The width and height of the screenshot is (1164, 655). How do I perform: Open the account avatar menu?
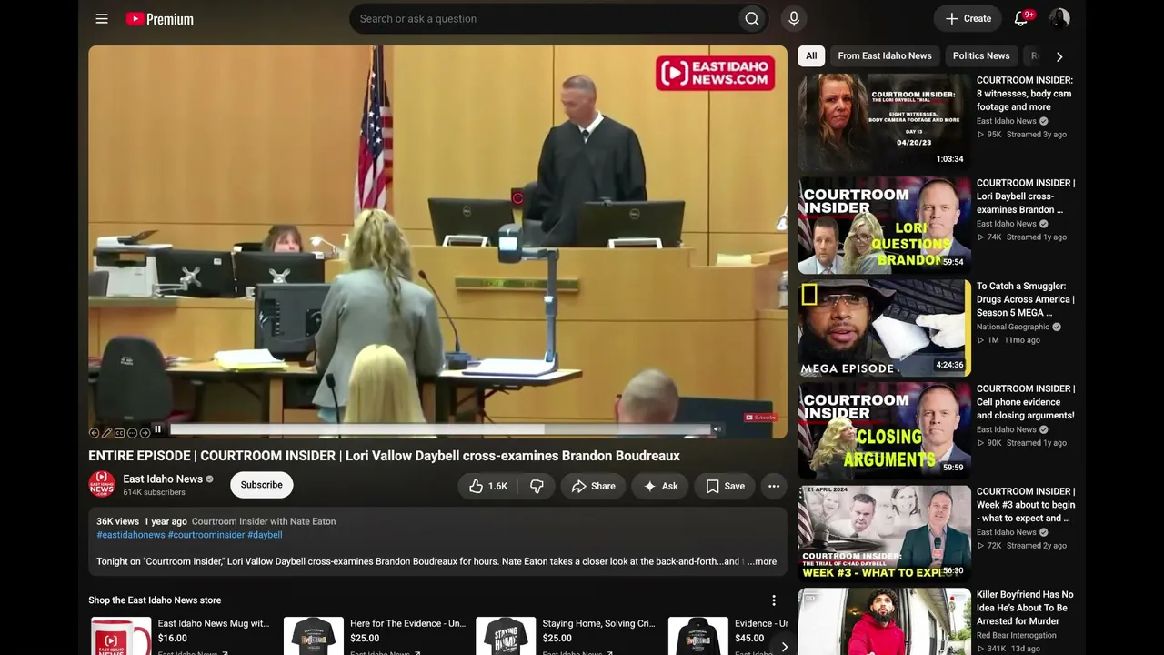point(1059,18)
